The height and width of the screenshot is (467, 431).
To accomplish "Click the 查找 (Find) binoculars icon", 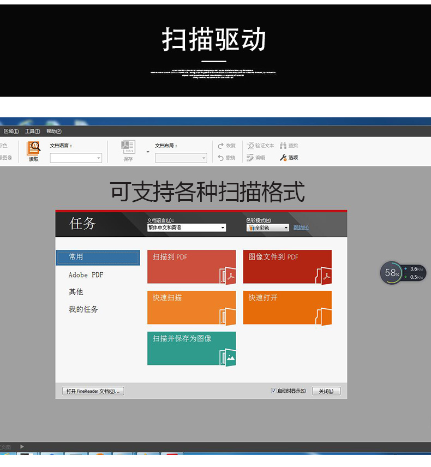I will click(x=283, y=146).
